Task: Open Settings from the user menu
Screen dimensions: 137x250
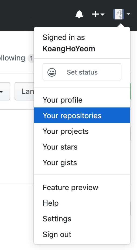Action: (82, 219)
